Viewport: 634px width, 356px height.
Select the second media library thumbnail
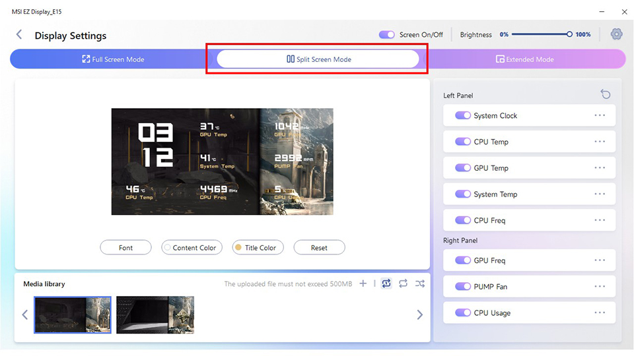click(x=155, y=315)
